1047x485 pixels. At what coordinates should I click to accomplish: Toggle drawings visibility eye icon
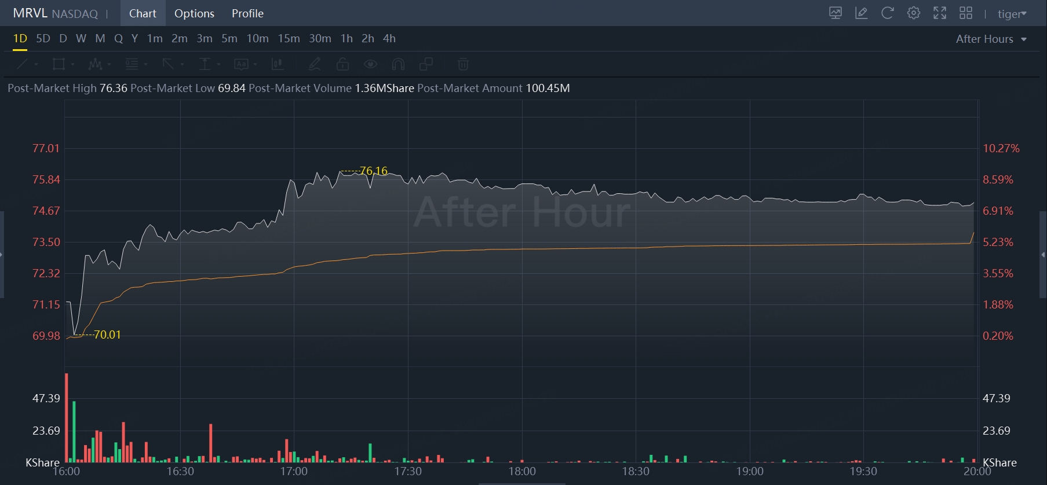click(x=370, y=64)
